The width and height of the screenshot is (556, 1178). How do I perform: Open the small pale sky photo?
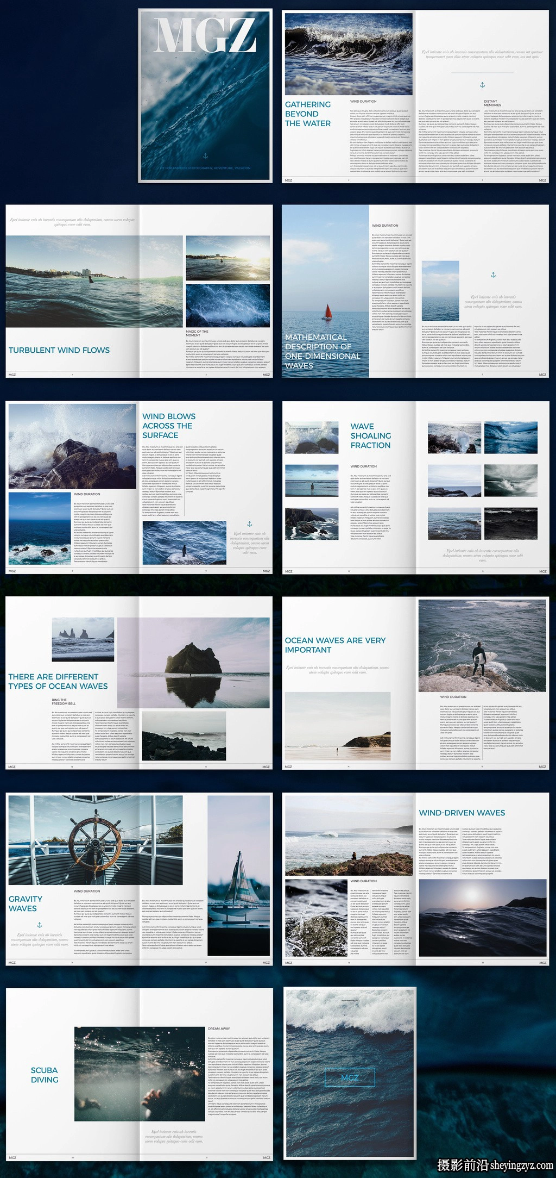click(x=440, y=290)
